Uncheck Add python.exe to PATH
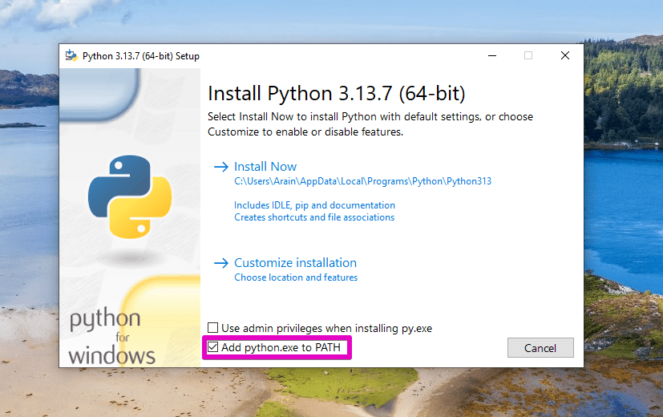The height and width of the screenshot is (417, 663). pyautogui.click(x=212, y=347)
